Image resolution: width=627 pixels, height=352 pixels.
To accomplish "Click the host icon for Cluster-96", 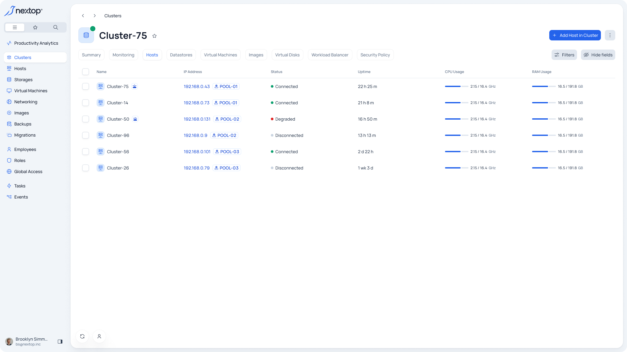I will pyautogui.click(x=101, y=135).
